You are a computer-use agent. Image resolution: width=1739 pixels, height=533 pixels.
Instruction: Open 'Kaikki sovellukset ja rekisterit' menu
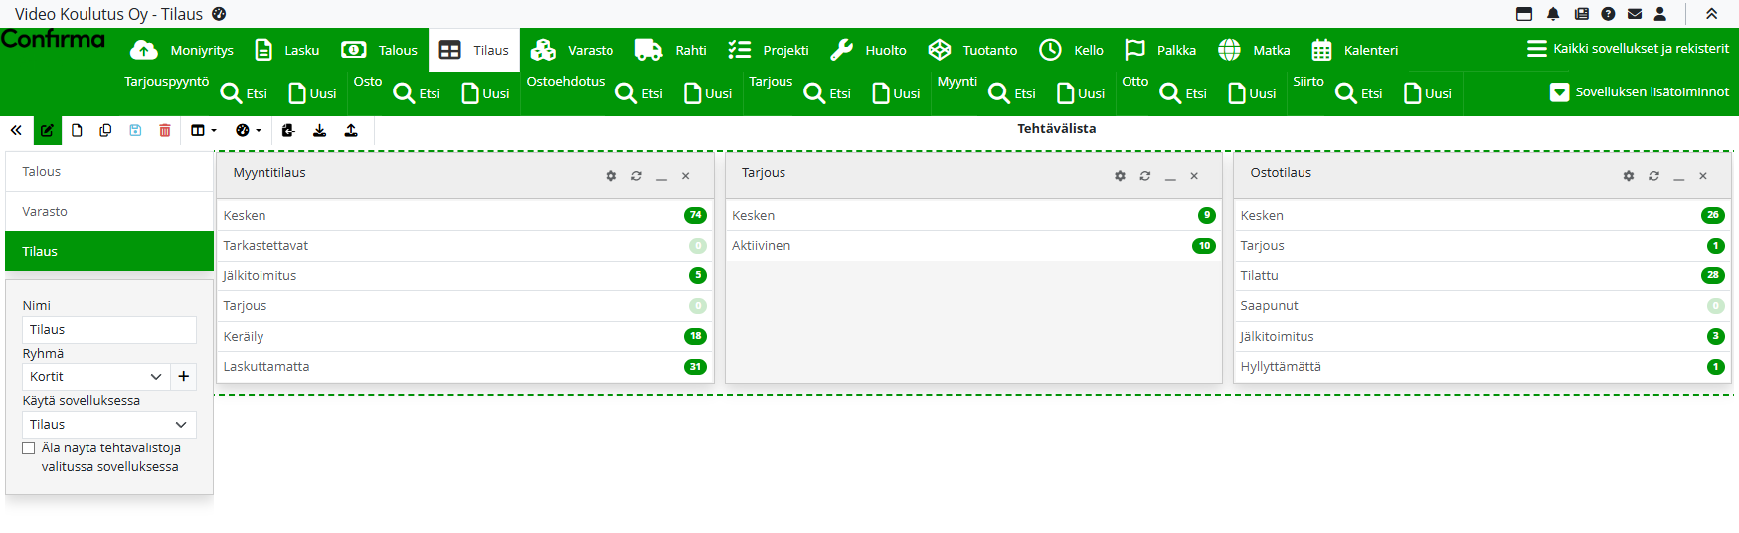1628,48
